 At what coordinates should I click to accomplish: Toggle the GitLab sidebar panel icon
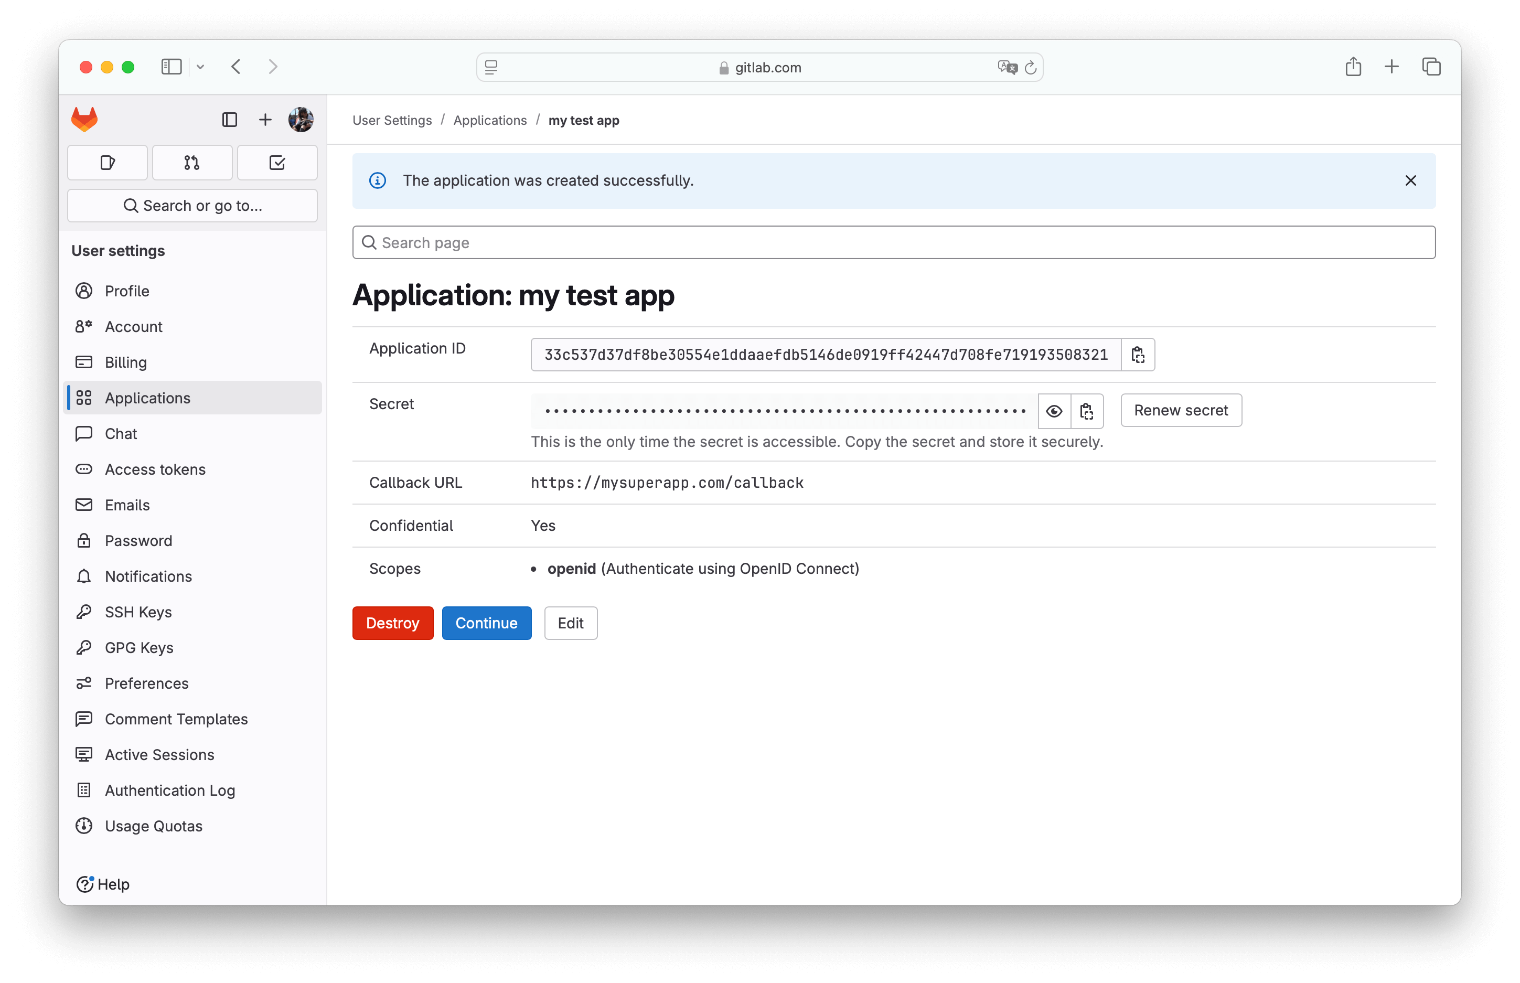[230, 120]
